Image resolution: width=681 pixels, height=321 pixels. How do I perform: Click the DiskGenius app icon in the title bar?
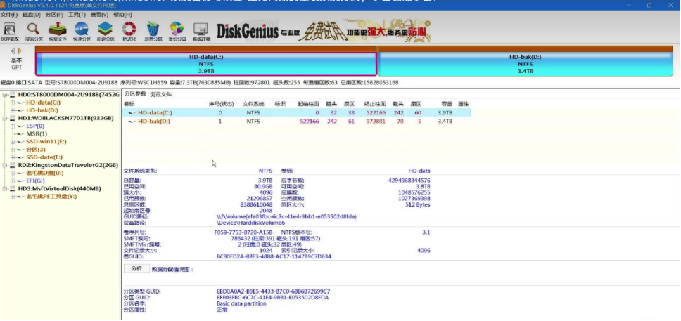point(4,6)
